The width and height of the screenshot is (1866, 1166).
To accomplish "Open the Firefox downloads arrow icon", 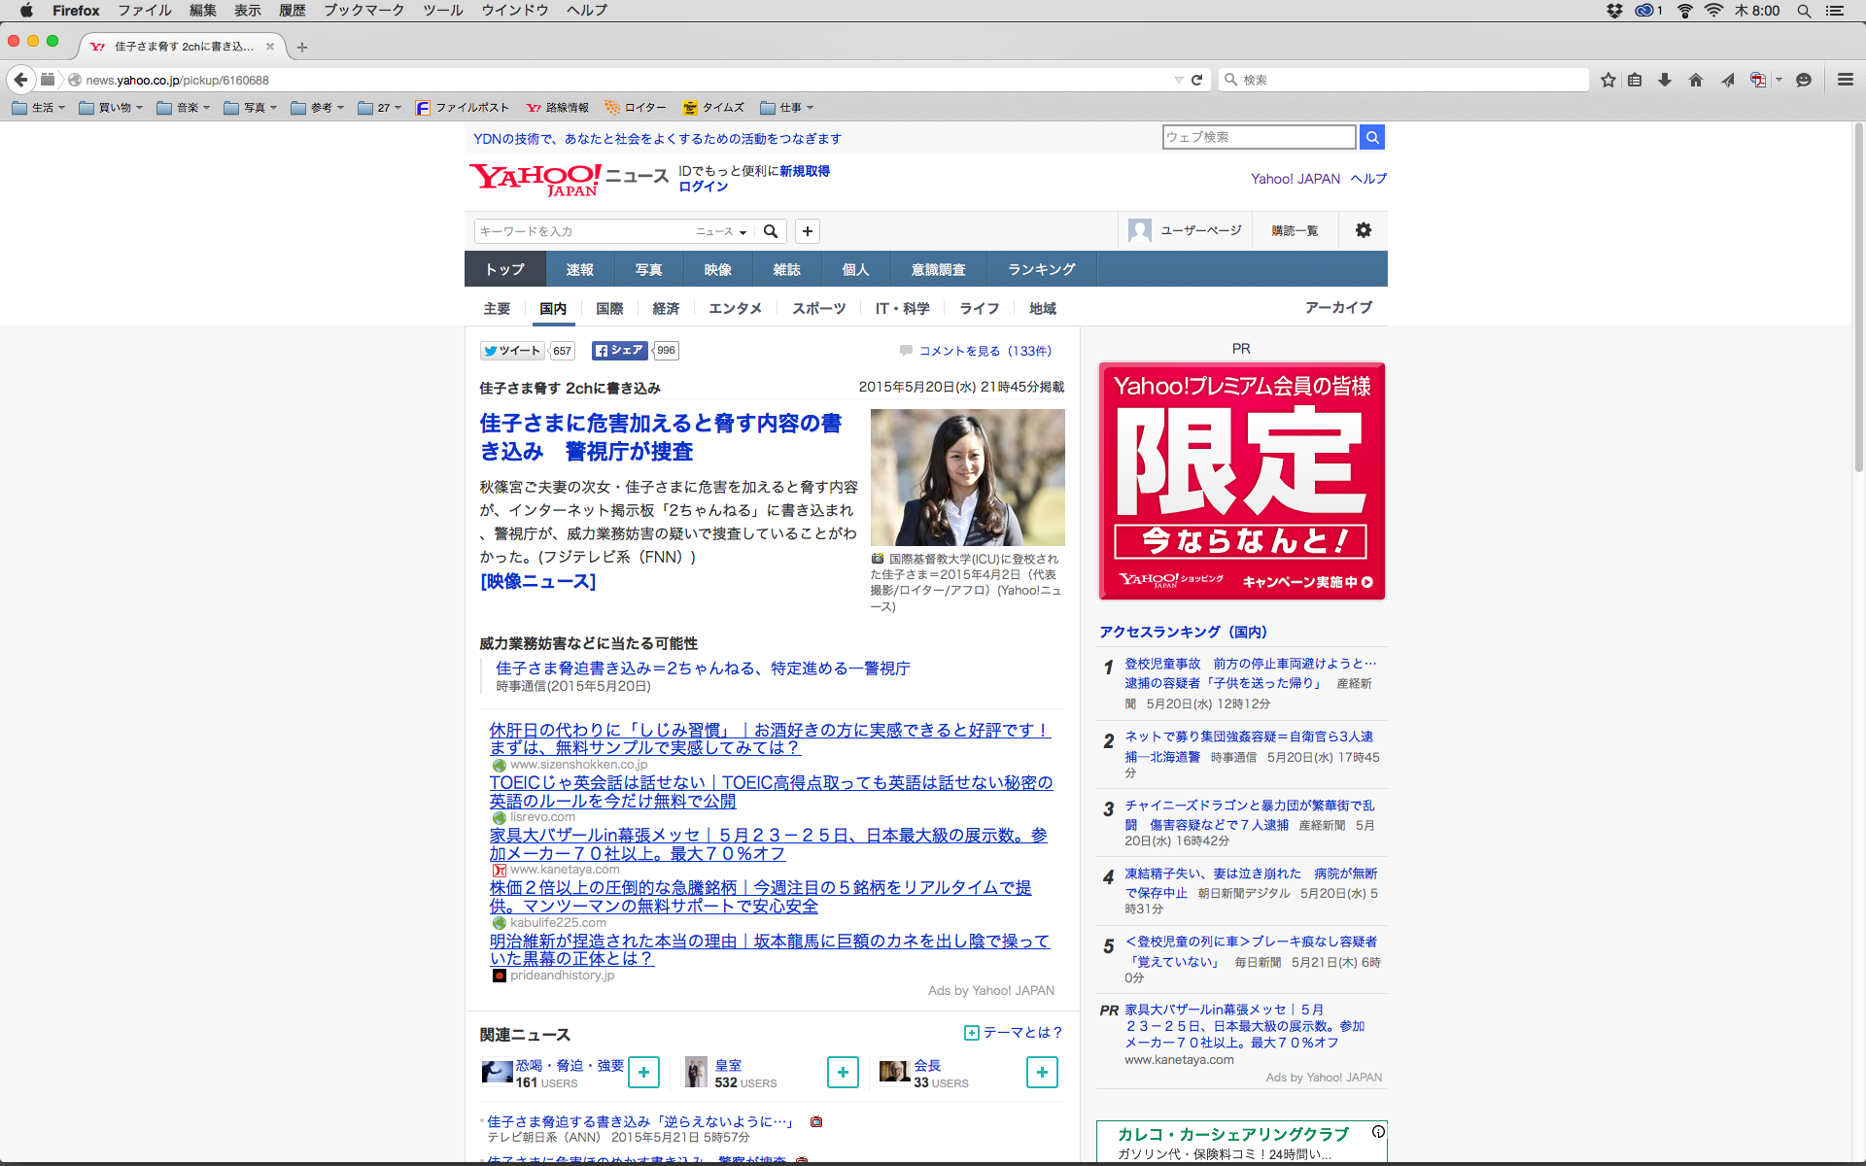I will coord(1665,80).
